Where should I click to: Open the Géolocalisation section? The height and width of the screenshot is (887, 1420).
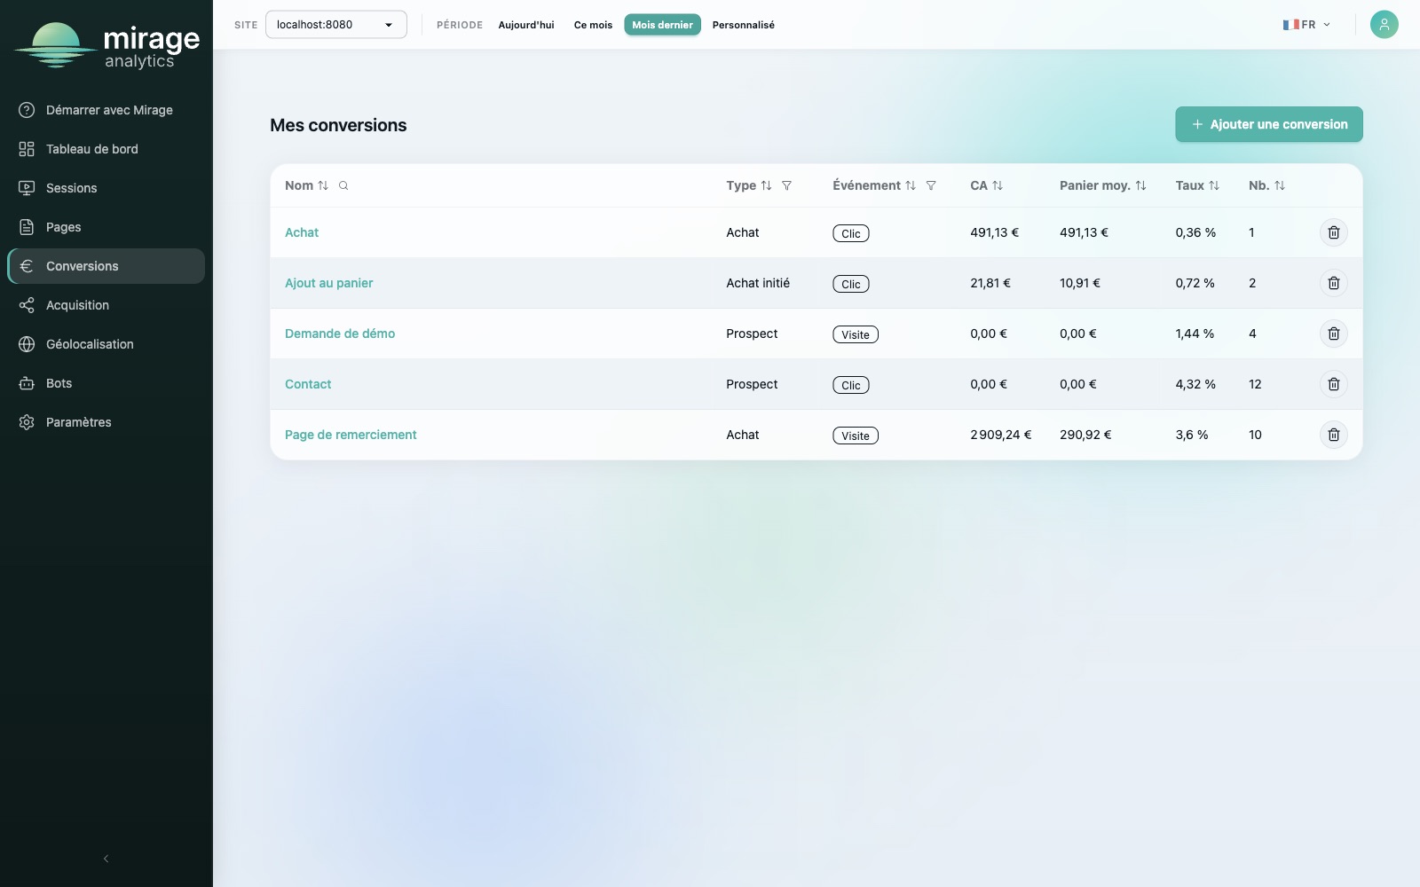[106, 344]
